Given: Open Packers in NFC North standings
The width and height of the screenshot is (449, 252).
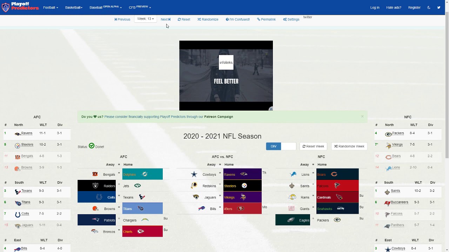Looking at the screenshot, I should pyautogui.click(x=398, y=133).
